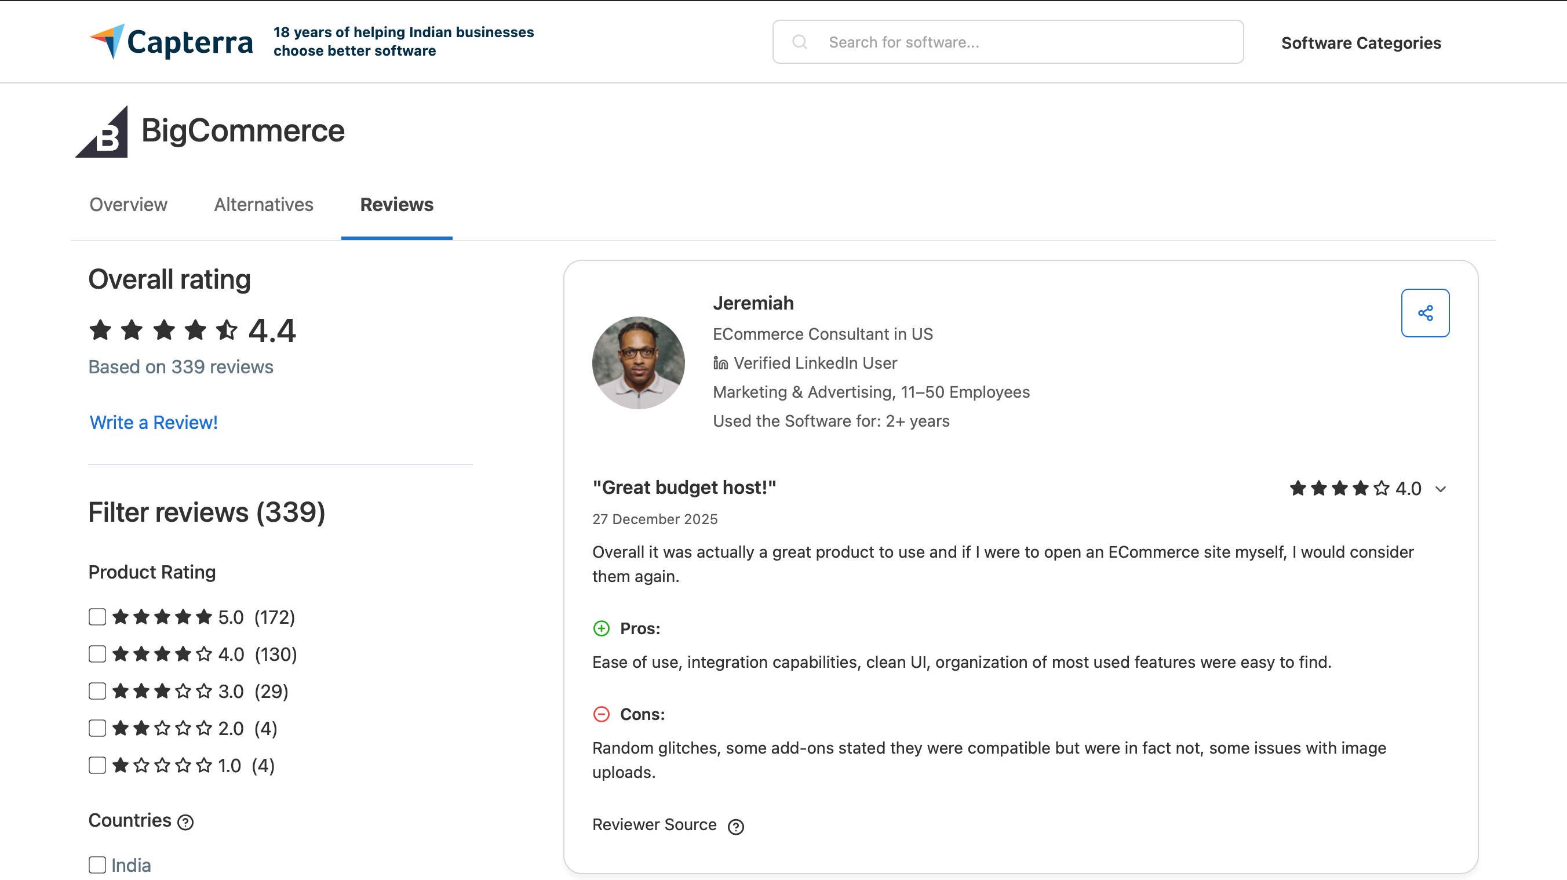Click the Filter reviews (339) heading
The height and width of the screenshot is (880, 1567).
(207, 512)
